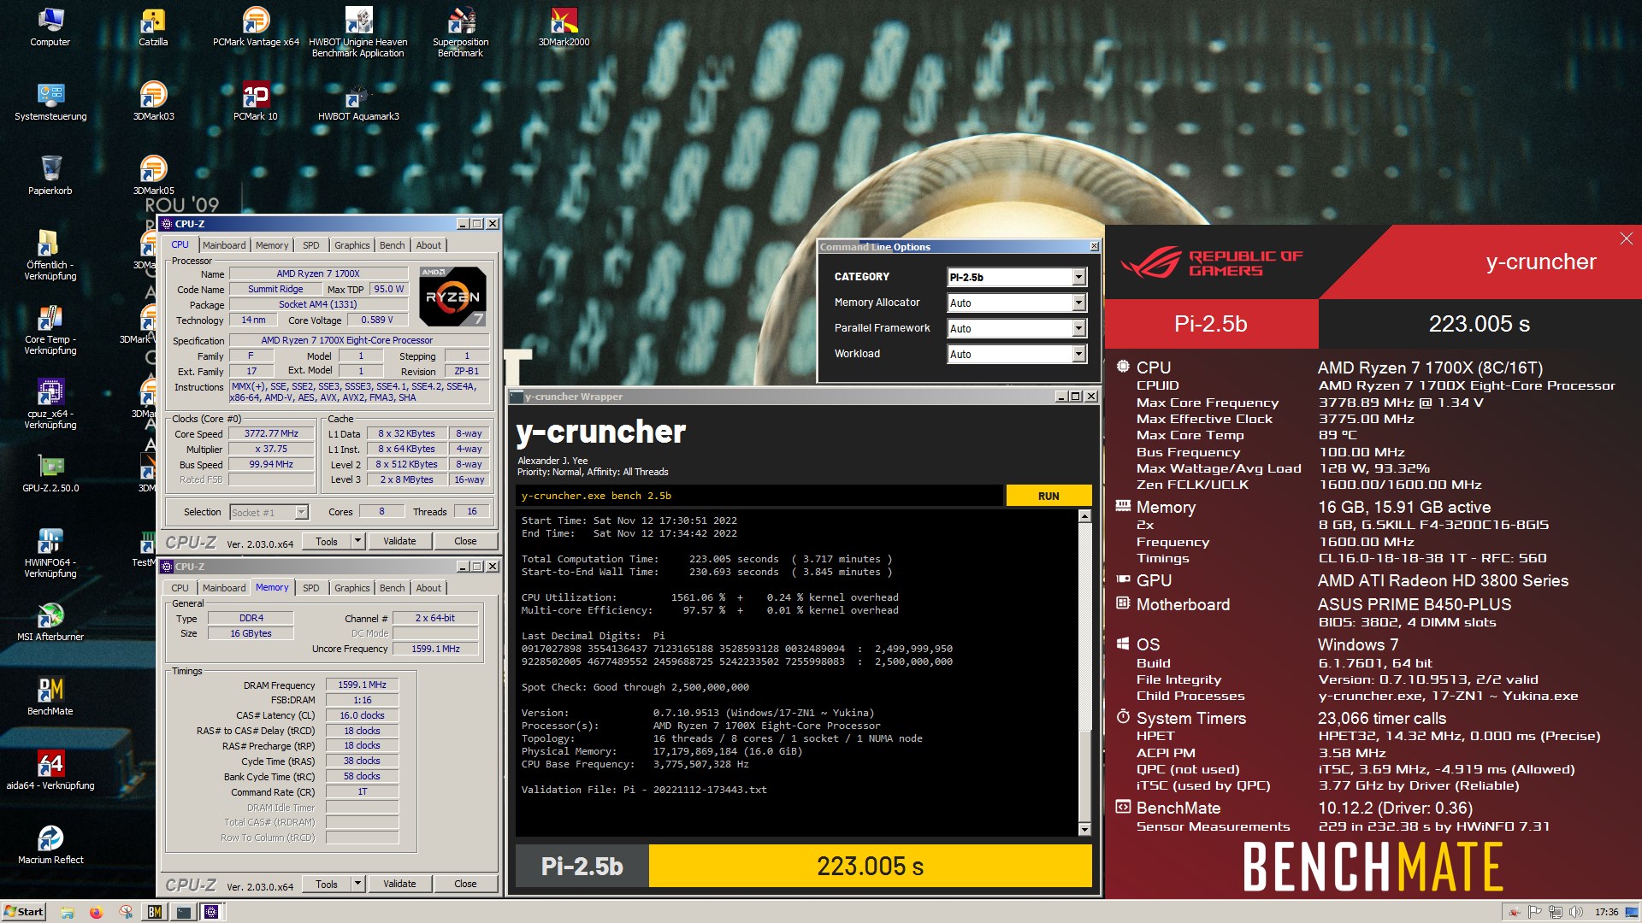Click Validate in the lower CPU-Z window

(x=399, y=884)
